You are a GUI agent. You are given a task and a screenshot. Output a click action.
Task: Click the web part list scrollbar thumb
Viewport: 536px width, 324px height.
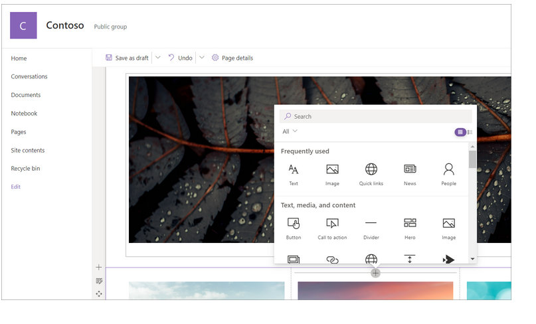click(472, 159)
